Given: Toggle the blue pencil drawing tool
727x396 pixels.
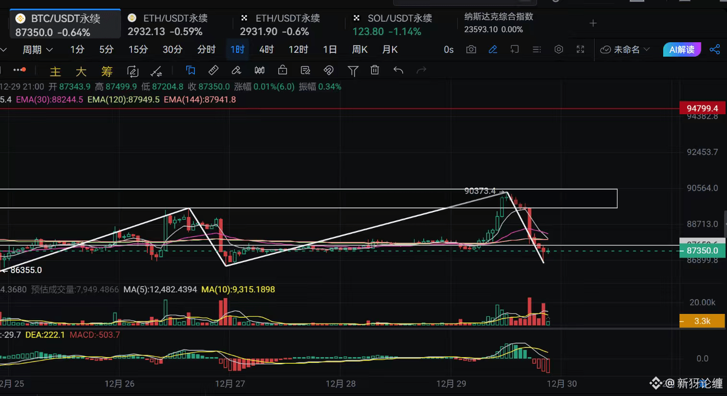Looking at the screenshot, I should coord(493,49).
